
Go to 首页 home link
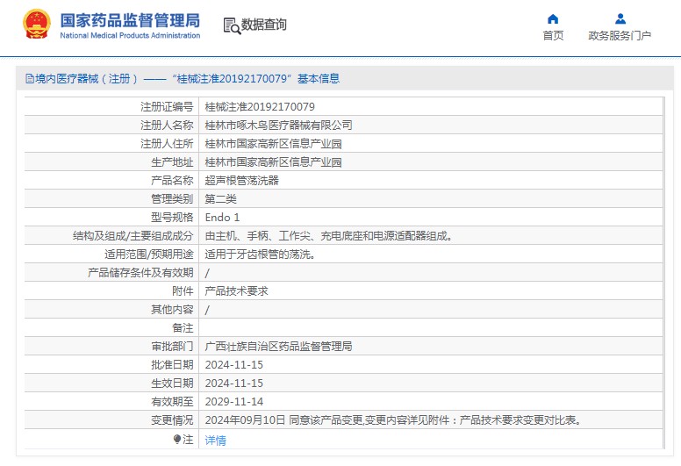click(553, 36)
